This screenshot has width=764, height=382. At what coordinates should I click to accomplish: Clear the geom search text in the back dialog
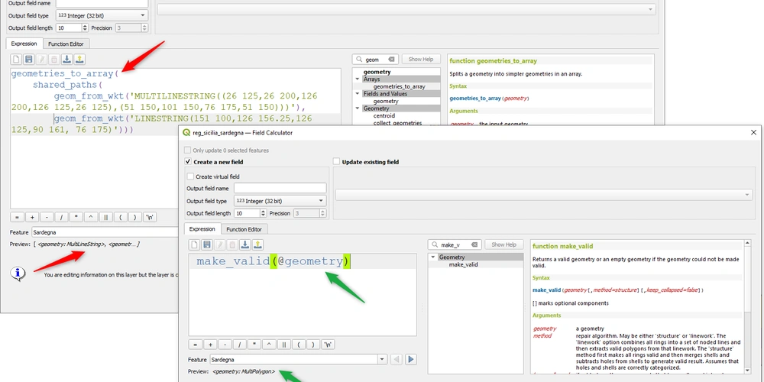[392, 59]
